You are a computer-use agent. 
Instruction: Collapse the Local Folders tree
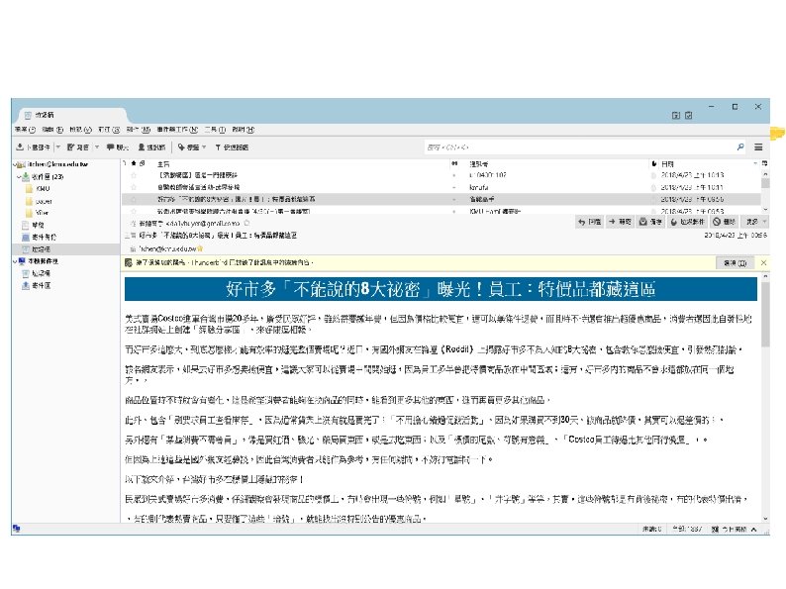[x=15, y=261]
